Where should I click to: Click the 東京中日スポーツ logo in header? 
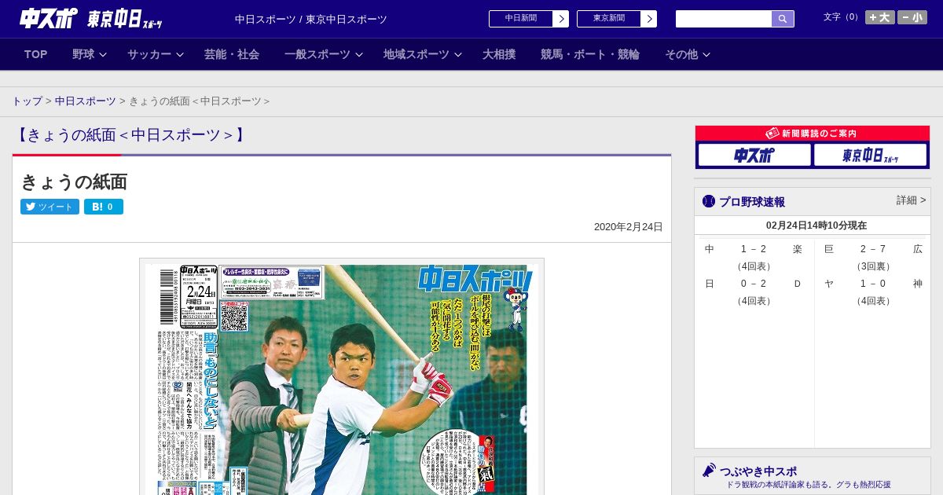click(x=125, y=19)
